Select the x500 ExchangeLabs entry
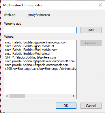The image size is (105, 113). click(41, 69)
